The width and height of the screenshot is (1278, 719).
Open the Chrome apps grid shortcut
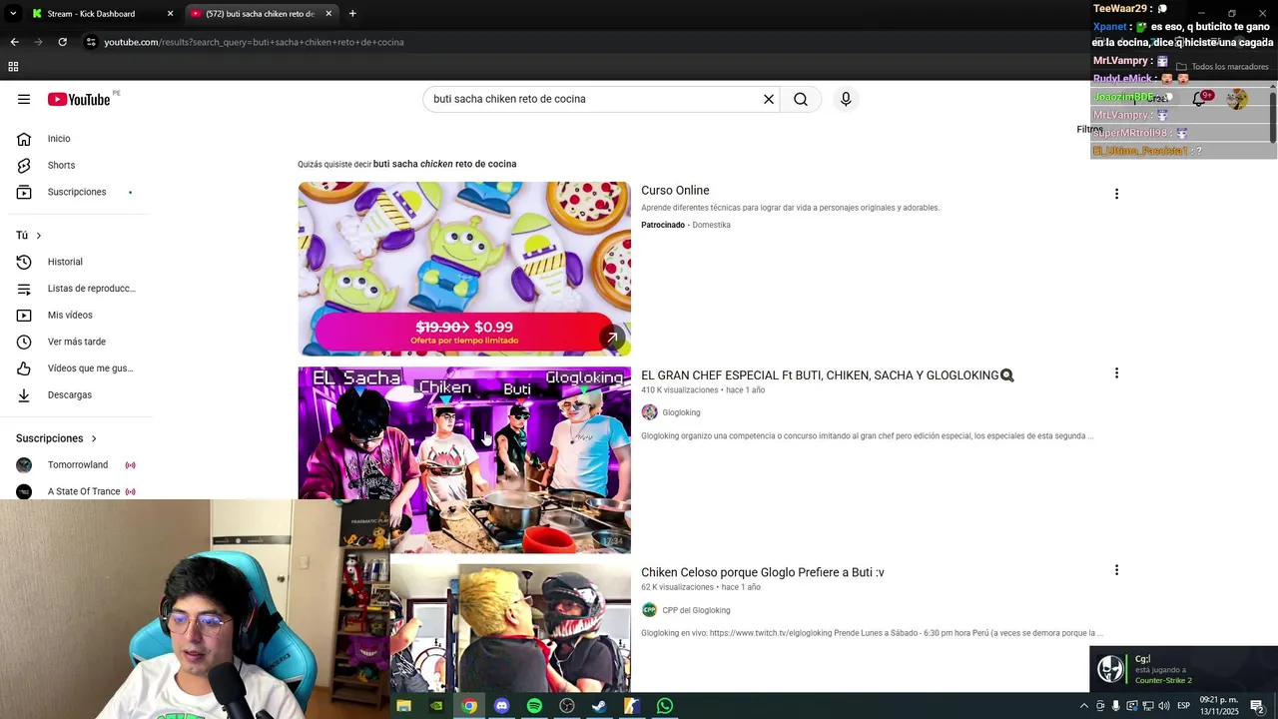coord(13,67)
